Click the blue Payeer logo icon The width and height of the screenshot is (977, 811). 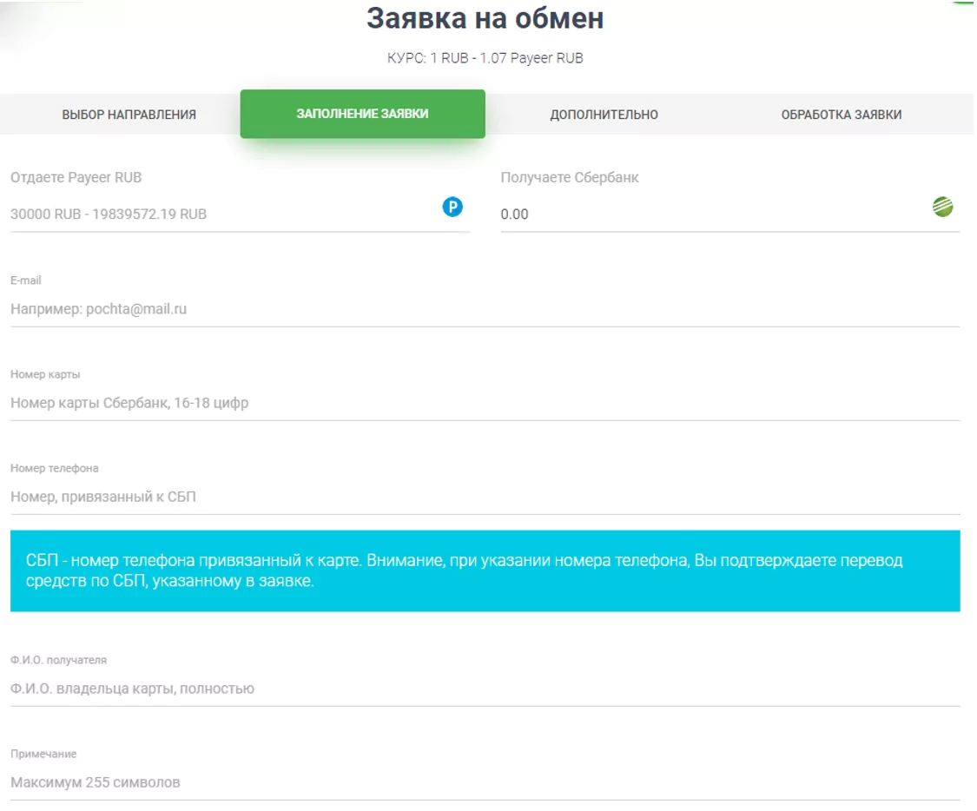tap(453, 207)
